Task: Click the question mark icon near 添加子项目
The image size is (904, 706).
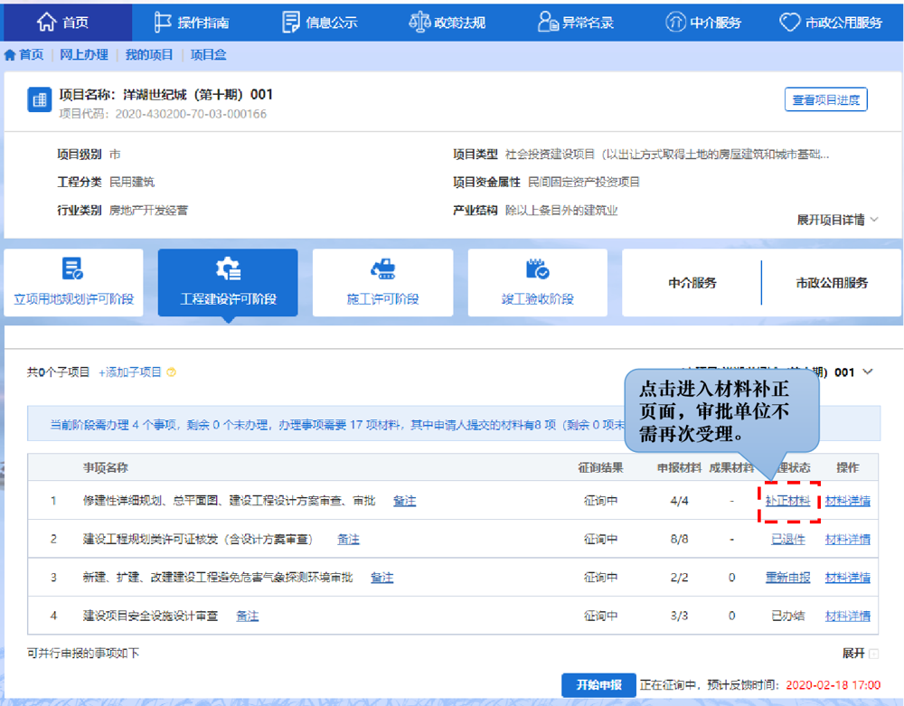Action: [171, 372]
